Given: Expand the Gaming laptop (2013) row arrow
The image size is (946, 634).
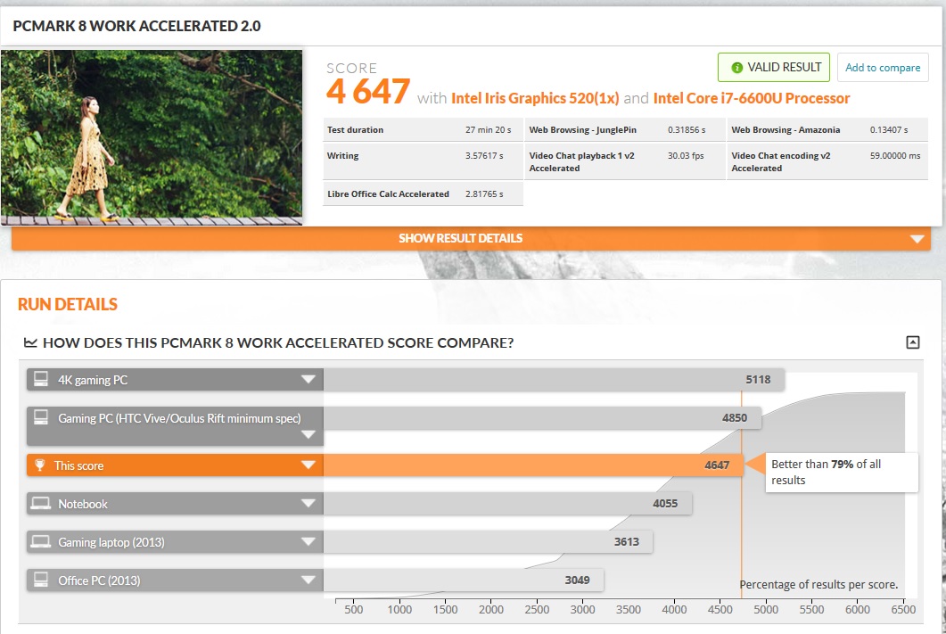Looking at the screenshot, I should click(308, 541).
